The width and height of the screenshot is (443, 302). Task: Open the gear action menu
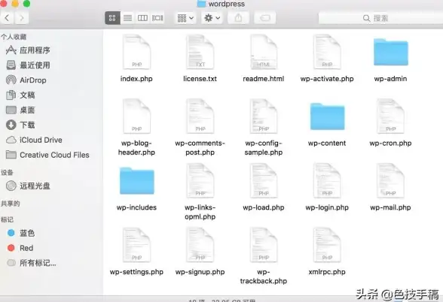click(212, 18)
